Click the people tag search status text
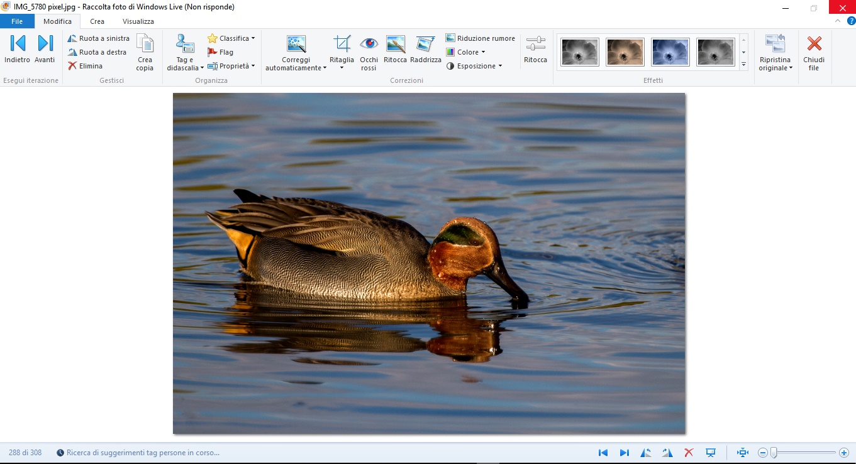This screenshot has width=856, height=464. [x=143, y=453]
